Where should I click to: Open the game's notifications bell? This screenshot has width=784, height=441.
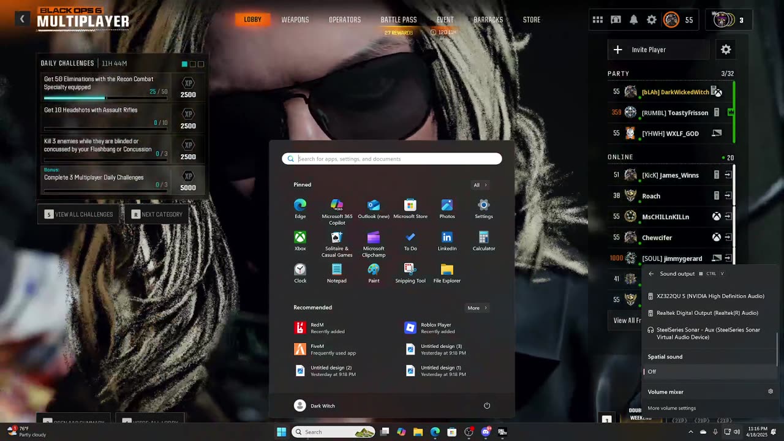point(634,20)
